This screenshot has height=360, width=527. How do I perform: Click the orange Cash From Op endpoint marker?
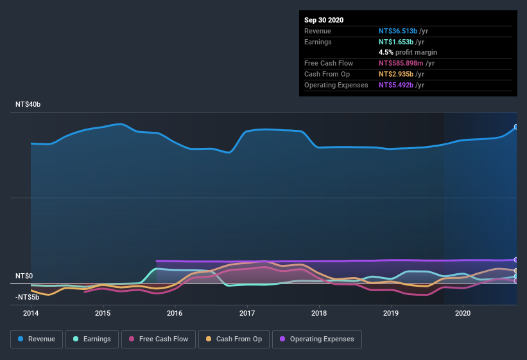516,271
